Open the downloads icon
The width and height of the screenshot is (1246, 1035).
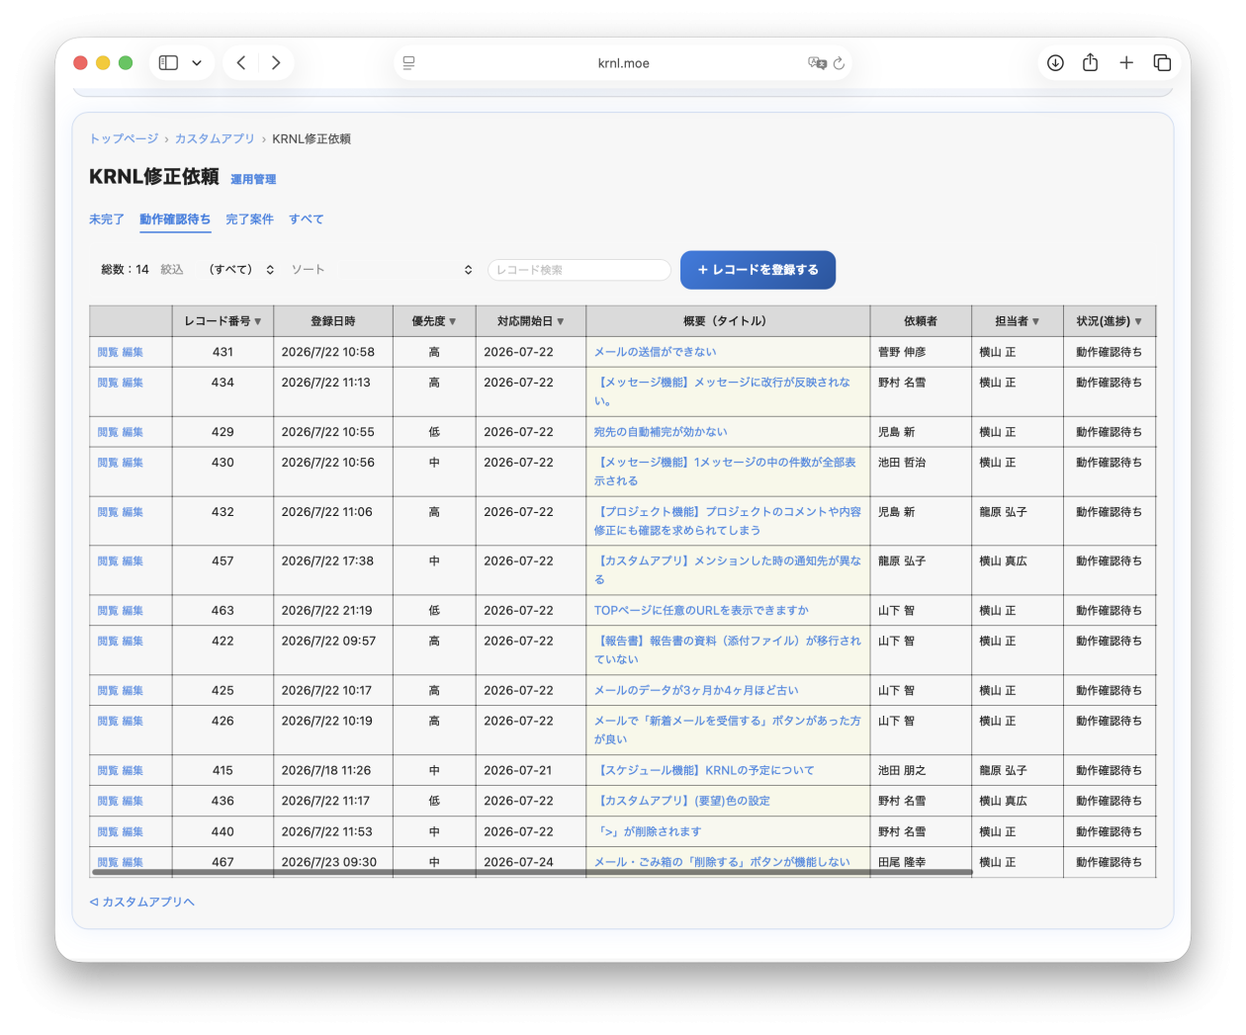pyautogui.click(x=1055, y=63)
